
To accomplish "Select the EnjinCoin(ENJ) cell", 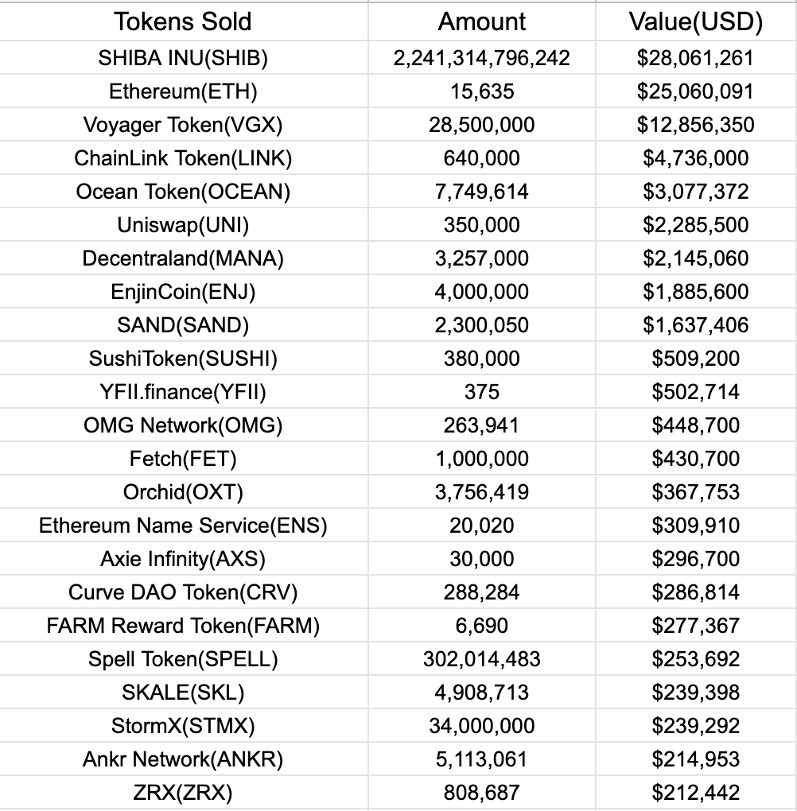I will tap(183, 291).
